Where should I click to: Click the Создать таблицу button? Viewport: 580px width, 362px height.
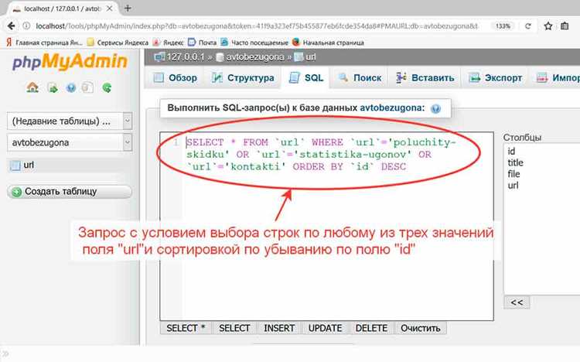70,192
